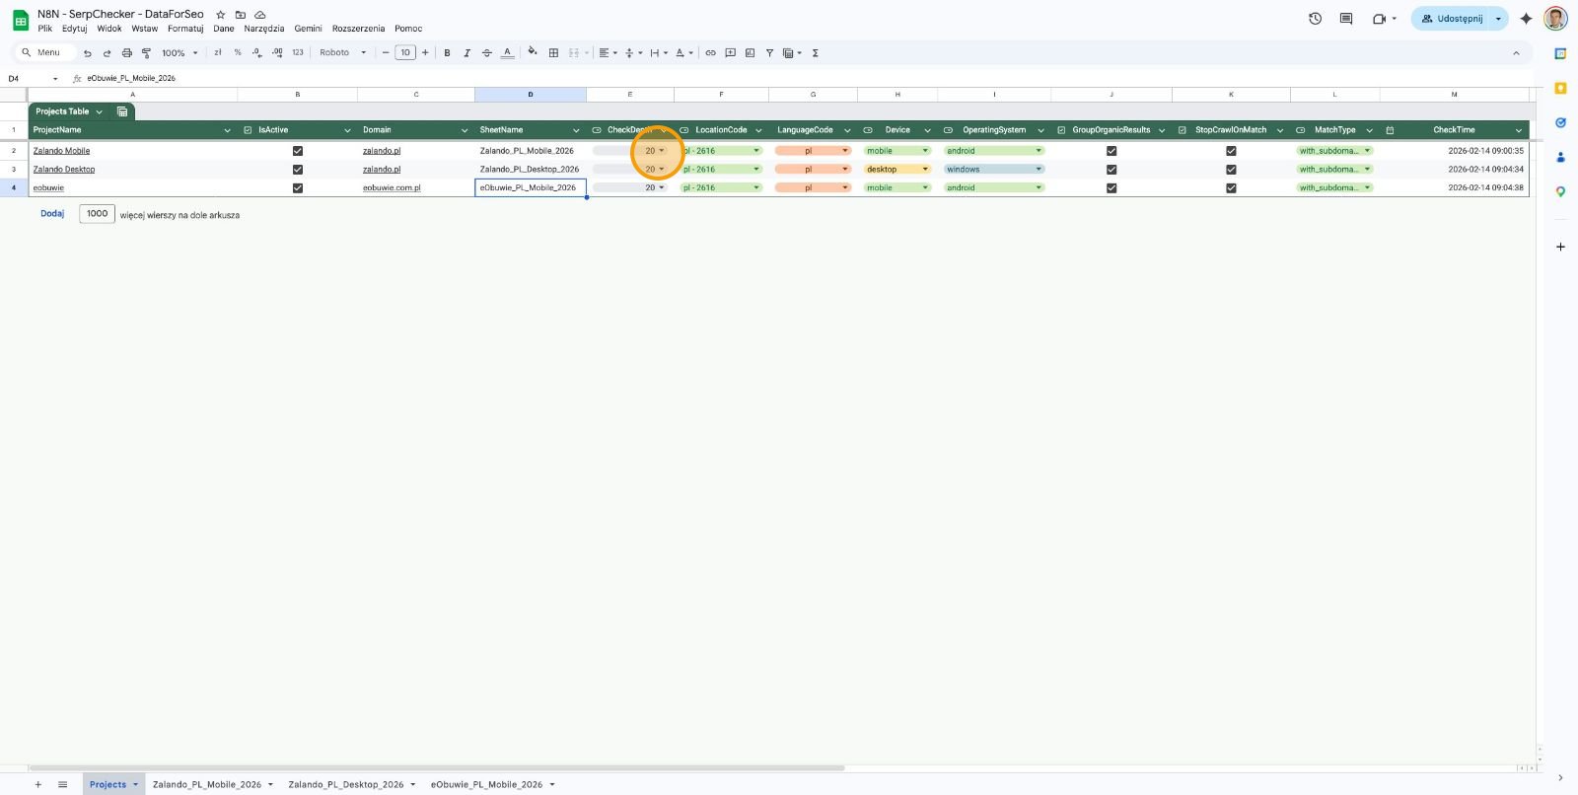Open the text color picker
This screenshot has width=1578, height=795.
(x=507, y=53)
